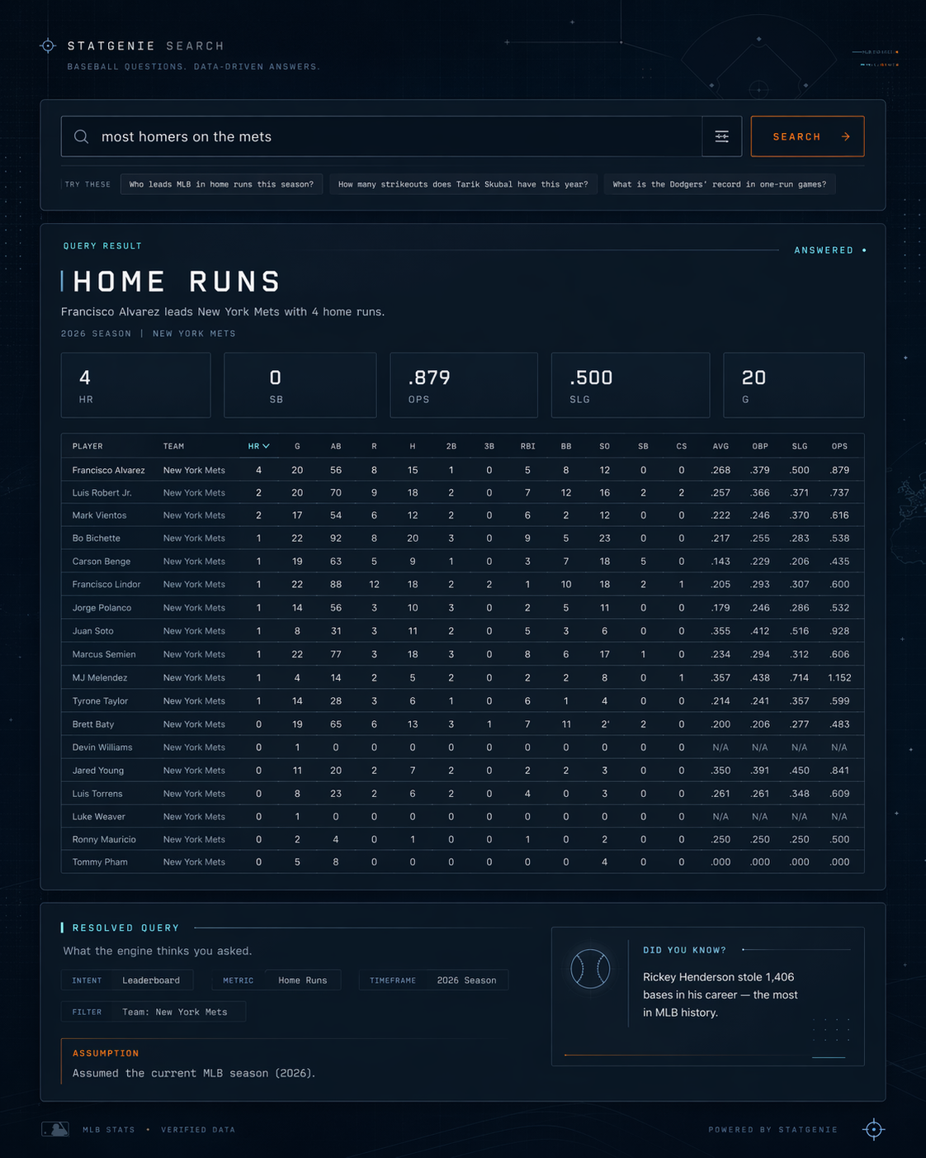Sort table by OPS column header
Image resolution: width=926 pixels, height=1158 pixels.
point(839,446)
